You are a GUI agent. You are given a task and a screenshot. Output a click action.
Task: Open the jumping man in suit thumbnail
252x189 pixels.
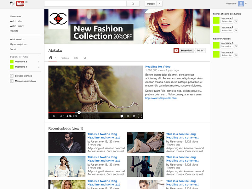[x=146, y=167]
